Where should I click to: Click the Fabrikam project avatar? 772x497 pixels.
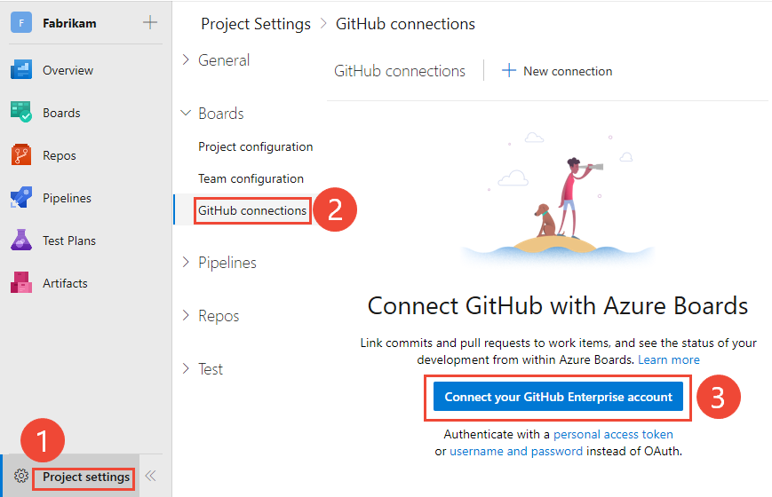coord(21,23)
